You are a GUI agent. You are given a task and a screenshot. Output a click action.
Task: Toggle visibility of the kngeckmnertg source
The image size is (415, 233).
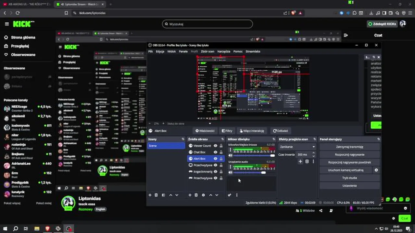(x=215, y=172)
